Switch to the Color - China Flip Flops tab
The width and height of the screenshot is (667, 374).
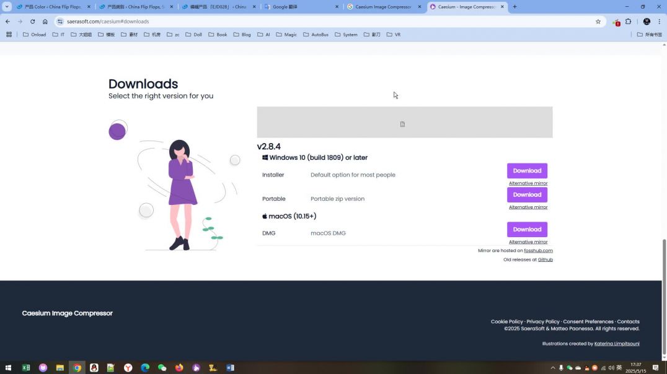click(53, 7)
